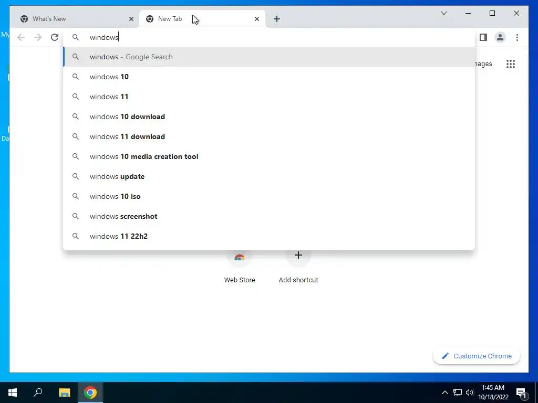The image size is (538, 403).
Task: Choose the 'windows update' suggestion
Action: pos(269,176)
